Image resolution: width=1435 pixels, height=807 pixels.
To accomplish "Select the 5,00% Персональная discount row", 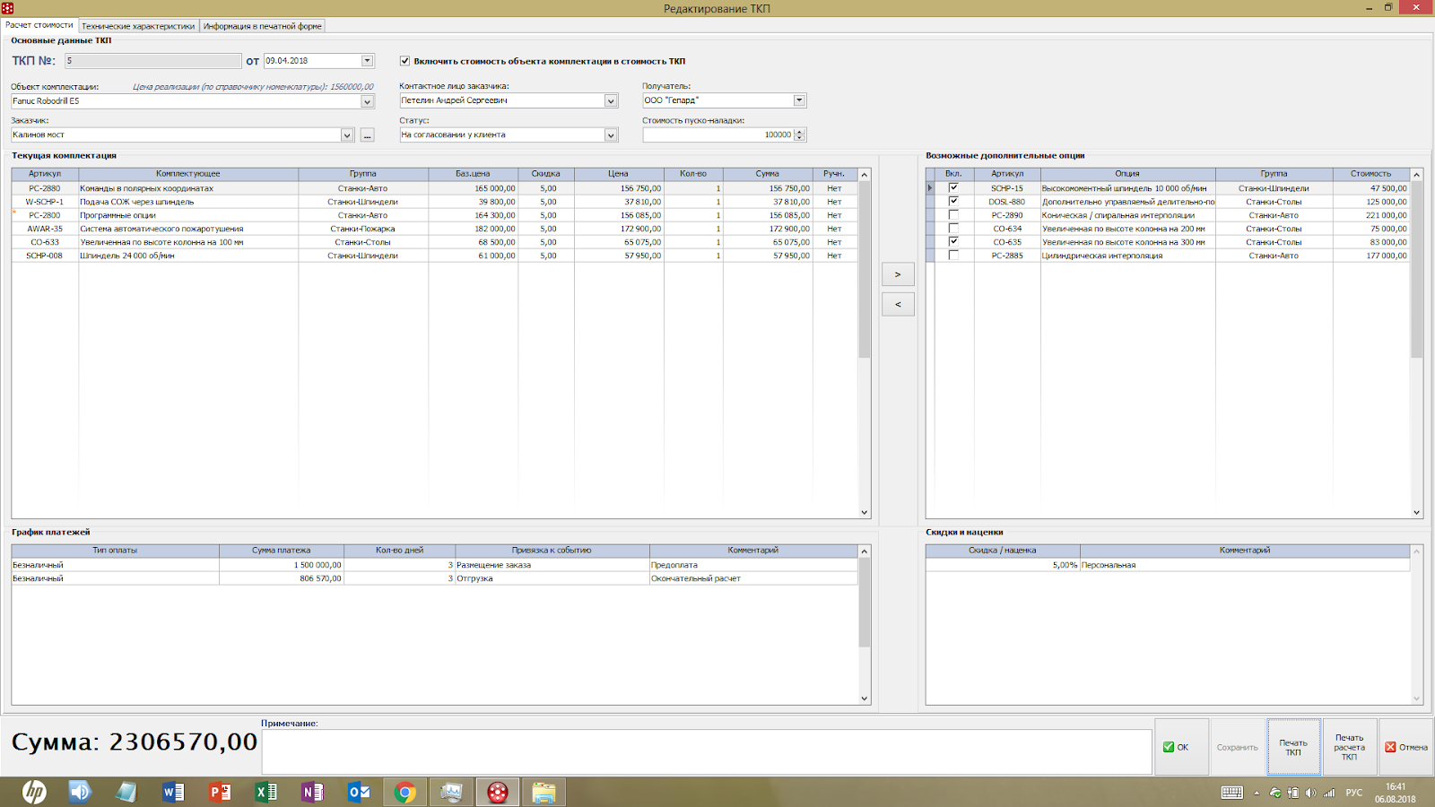I will (1168, 565).
